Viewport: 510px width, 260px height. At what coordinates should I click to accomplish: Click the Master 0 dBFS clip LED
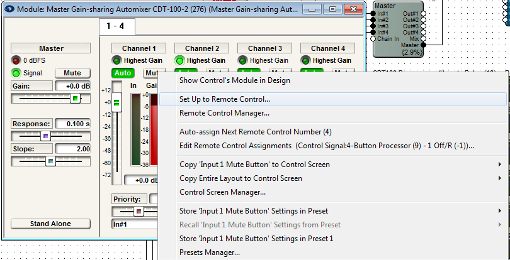tap(16, 60)
